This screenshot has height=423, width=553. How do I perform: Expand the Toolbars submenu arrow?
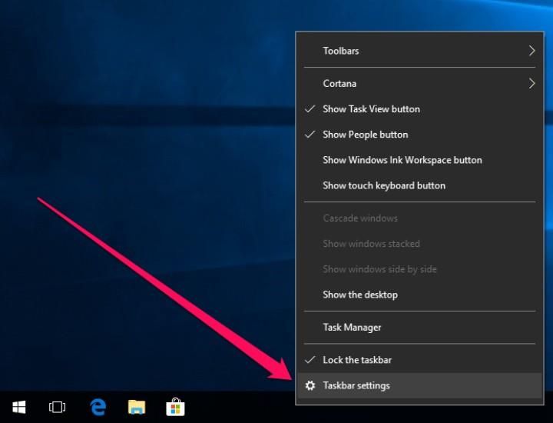pos(531,51)
